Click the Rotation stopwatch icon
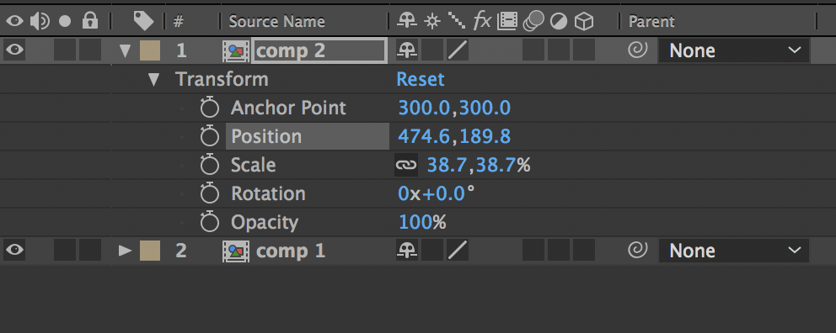This screenshot has width=836, height=333. [210, 193]
